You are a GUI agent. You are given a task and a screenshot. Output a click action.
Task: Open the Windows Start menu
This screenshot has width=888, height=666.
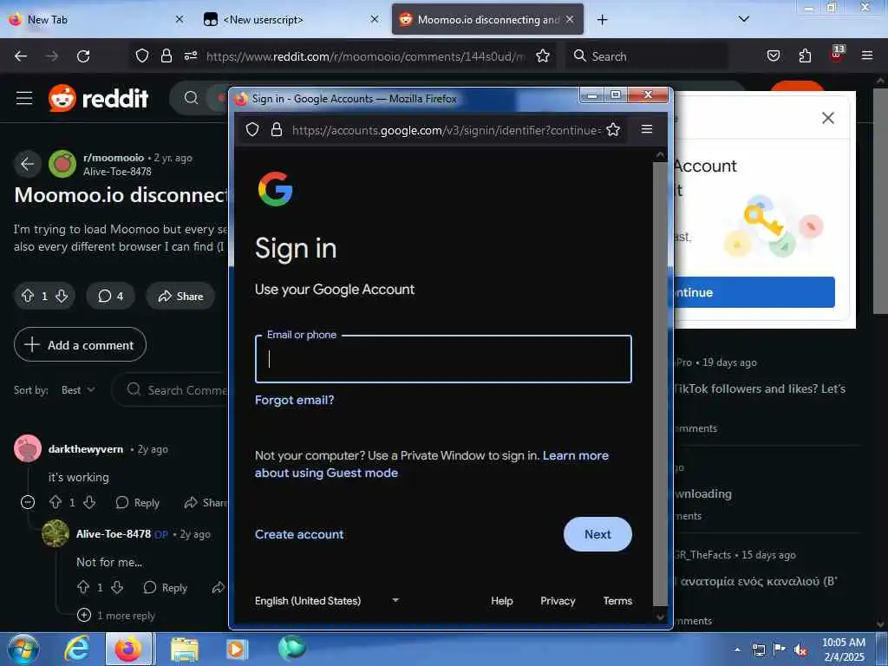pos(23,649)
